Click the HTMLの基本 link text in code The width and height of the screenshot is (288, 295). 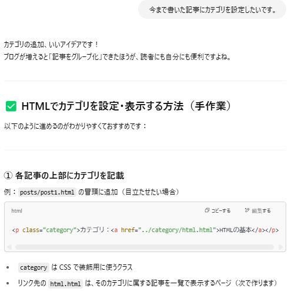click(235, 230)
